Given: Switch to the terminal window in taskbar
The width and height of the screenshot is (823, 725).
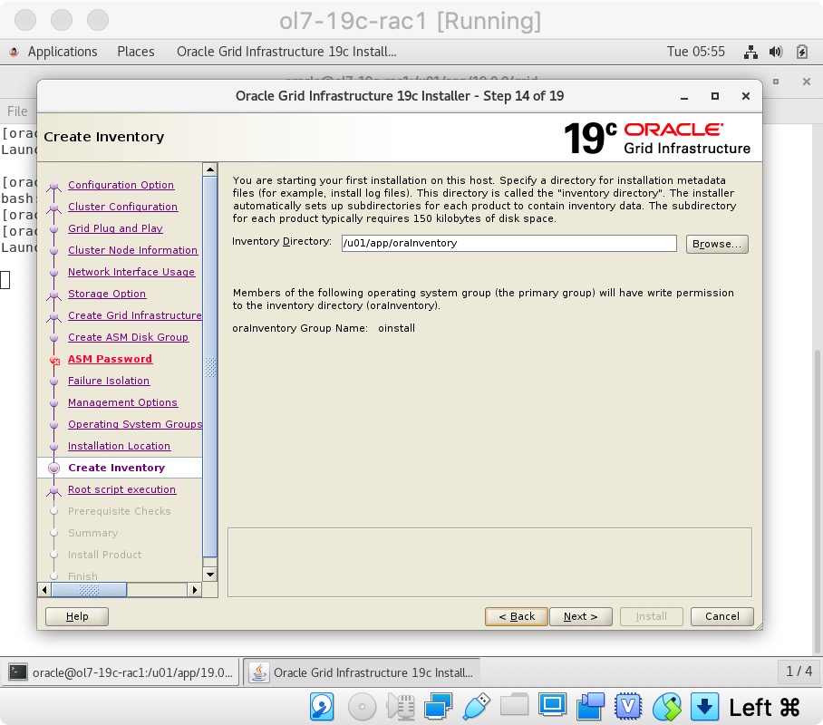Looking at the screenshot, I should [123, 672].
